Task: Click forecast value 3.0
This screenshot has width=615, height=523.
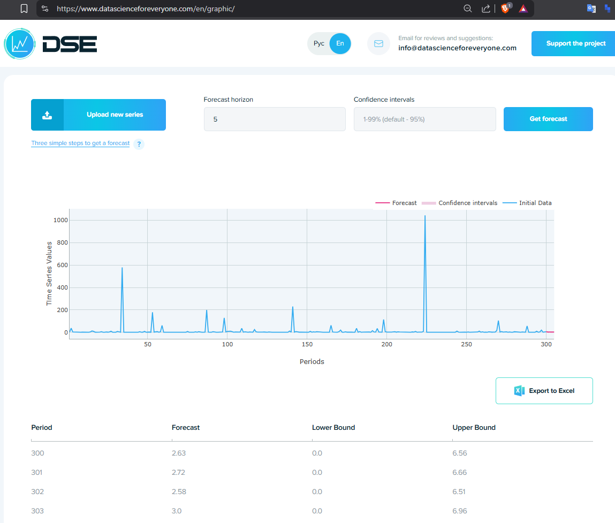Action: click(x=177, y=511)
